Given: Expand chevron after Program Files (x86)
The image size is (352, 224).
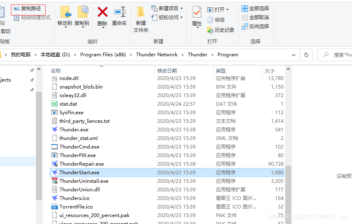Looking at the screenshot, I should 131,55.
